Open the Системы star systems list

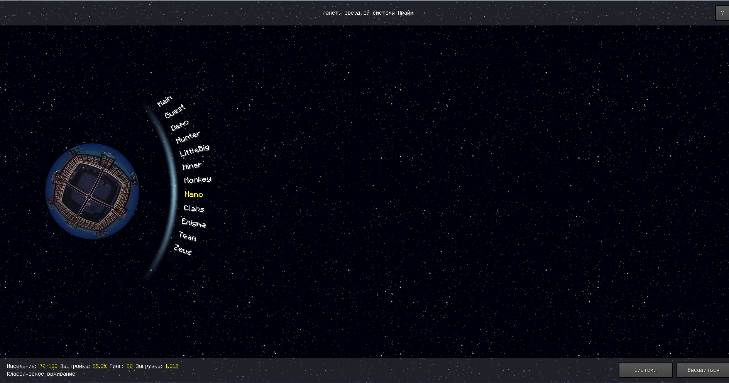coord(645,370)
